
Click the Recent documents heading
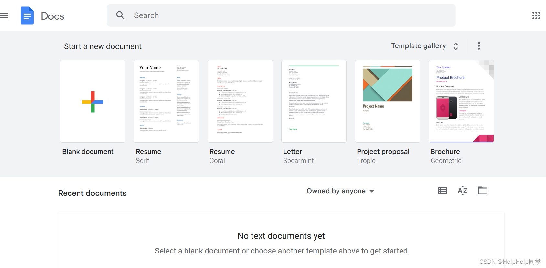[92, 193]
